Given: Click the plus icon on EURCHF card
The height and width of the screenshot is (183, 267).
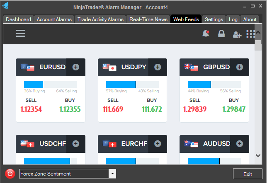Looking at the screenshot, I should pos(158,144).
